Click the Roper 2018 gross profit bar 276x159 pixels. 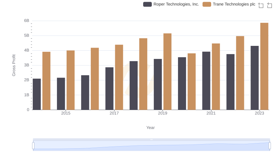pos(134,86)
